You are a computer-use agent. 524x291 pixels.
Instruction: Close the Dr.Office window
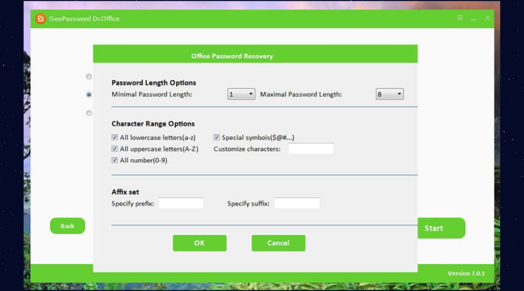tap(487, 18)
